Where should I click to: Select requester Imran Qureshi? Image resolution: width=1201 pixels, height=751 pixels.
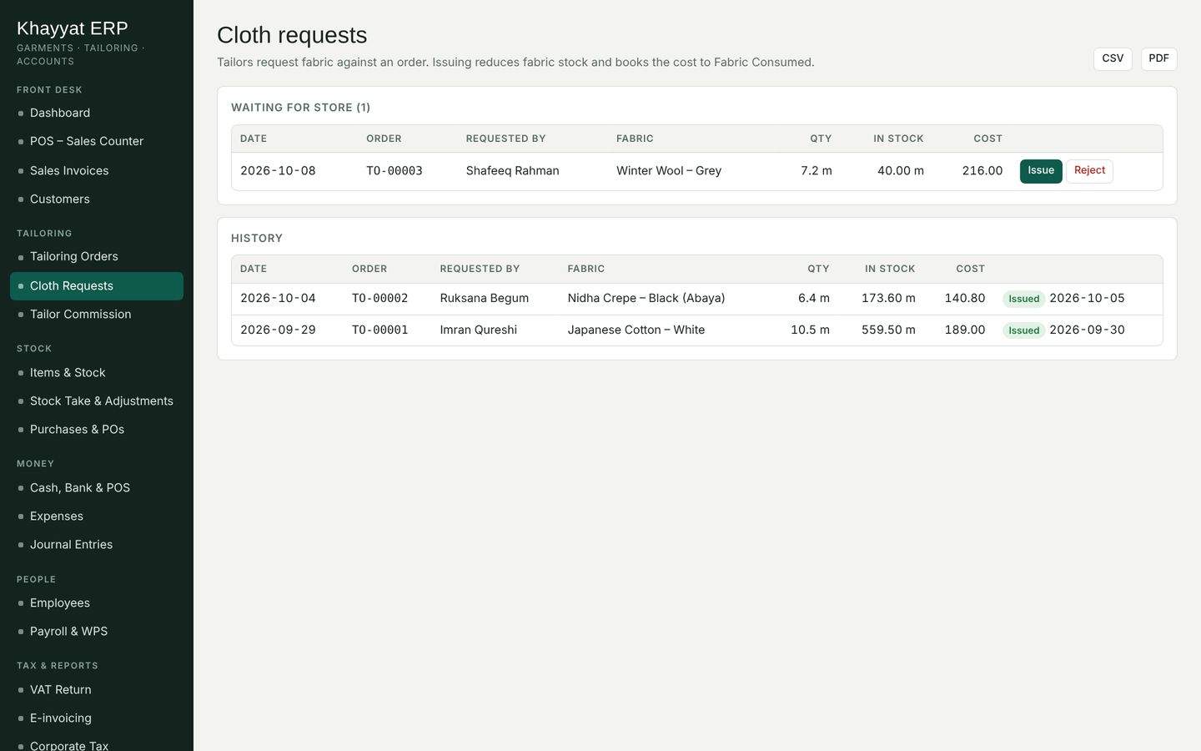479,330
